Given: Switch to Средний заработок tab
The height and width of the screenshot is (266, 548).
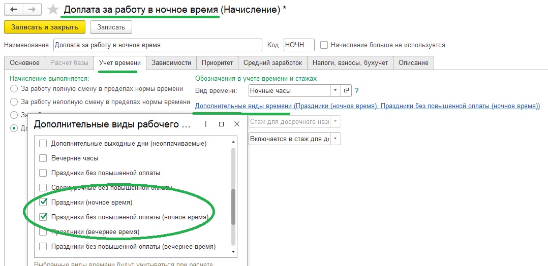Looking at the screenshot, I should [x=272, y=63].
